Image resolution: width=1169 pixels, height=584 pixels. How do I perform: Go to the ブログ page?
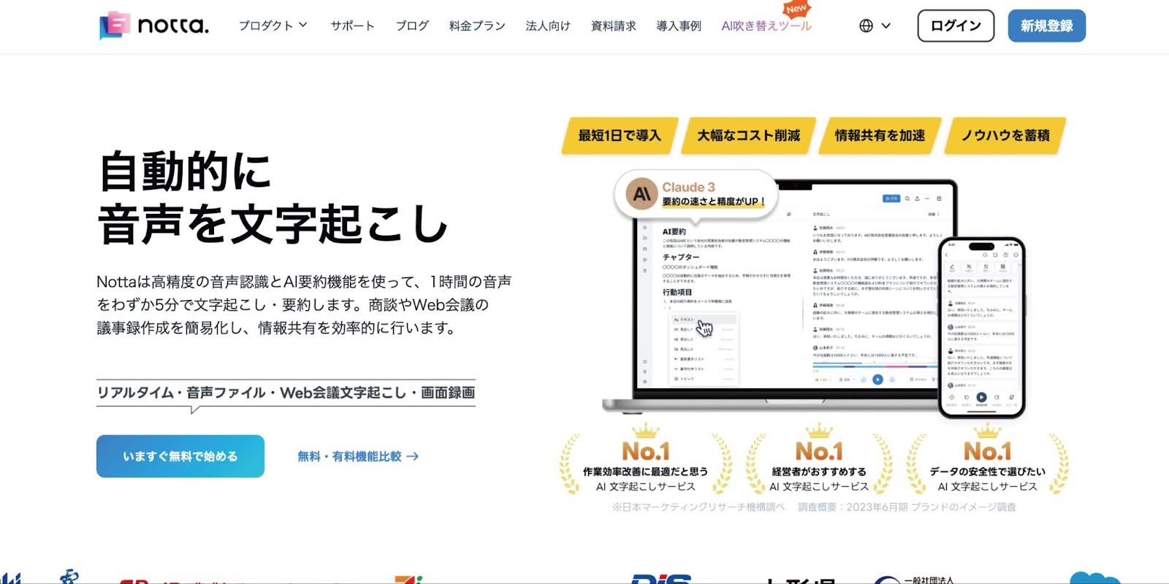point(412,26)
